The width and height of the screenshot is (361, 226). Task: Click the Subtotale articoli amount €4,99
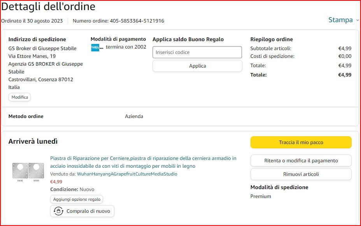pos(345,48)
